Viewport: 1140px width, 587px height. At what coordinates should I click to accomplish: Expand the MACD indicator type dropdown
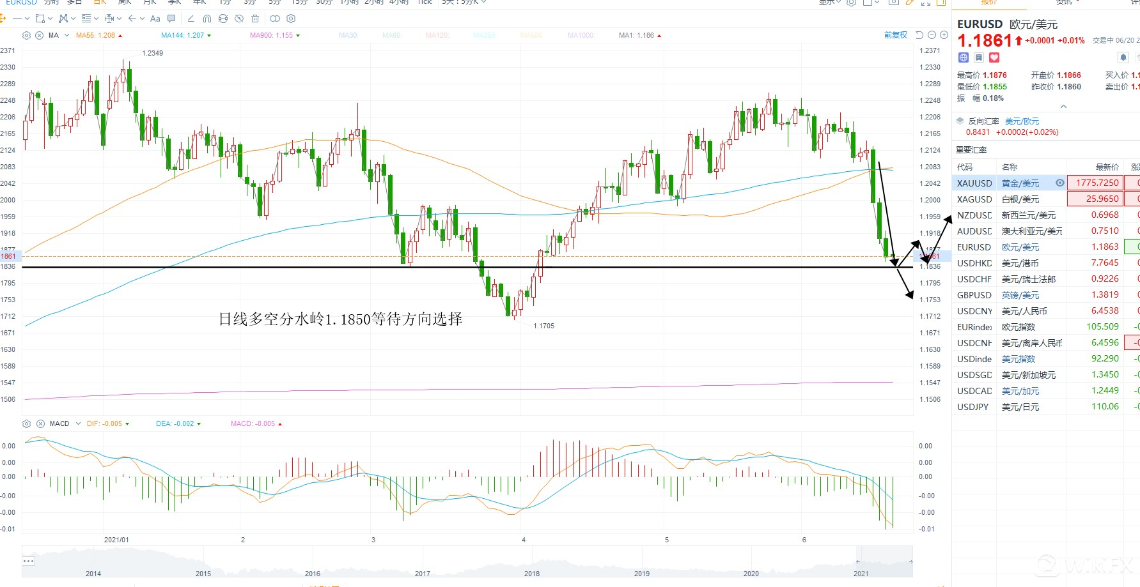pos(78,423)
